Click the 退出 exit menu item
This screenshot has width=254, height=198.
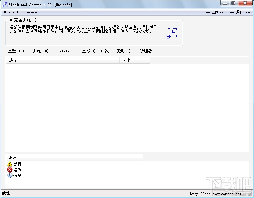[x=240, y=12]
